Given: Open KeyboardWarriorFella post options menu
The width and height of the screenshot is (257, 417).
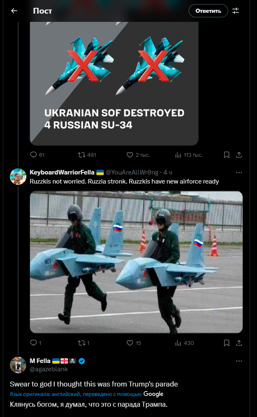Looking at the screenshot, I should 239,172.
